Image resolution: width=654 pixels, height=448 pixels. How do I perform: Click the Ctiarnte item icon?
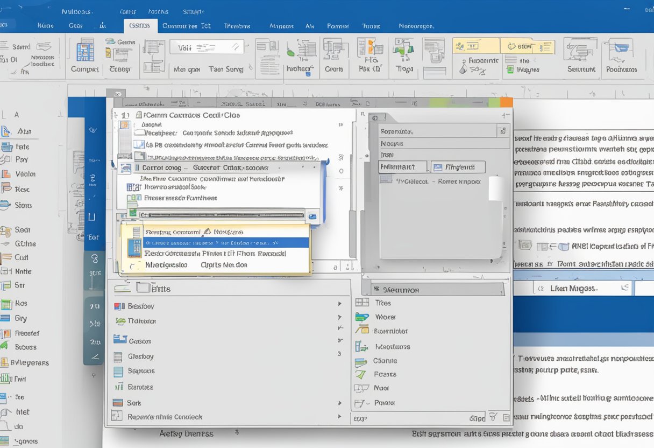point(361,362)
